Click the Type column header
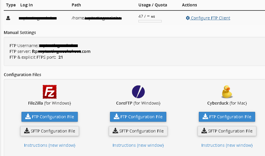Screen dimensions: 265x156 click(x=11, y=5)
